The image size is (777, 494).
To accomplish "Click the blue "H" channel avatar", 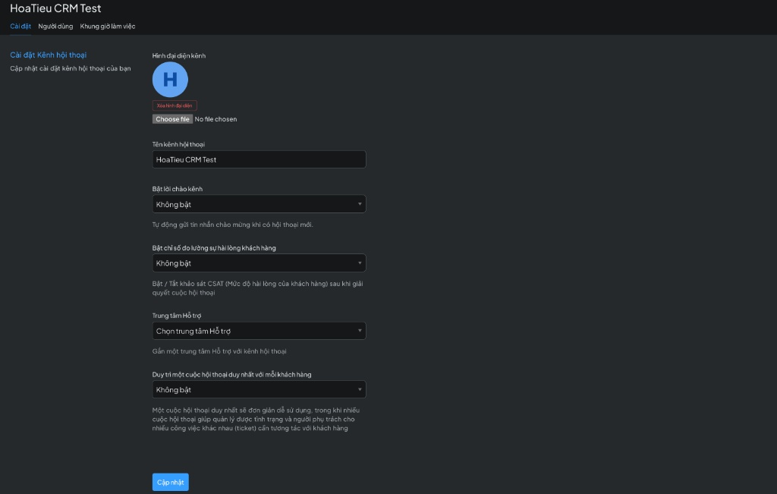I will point(170,80).
